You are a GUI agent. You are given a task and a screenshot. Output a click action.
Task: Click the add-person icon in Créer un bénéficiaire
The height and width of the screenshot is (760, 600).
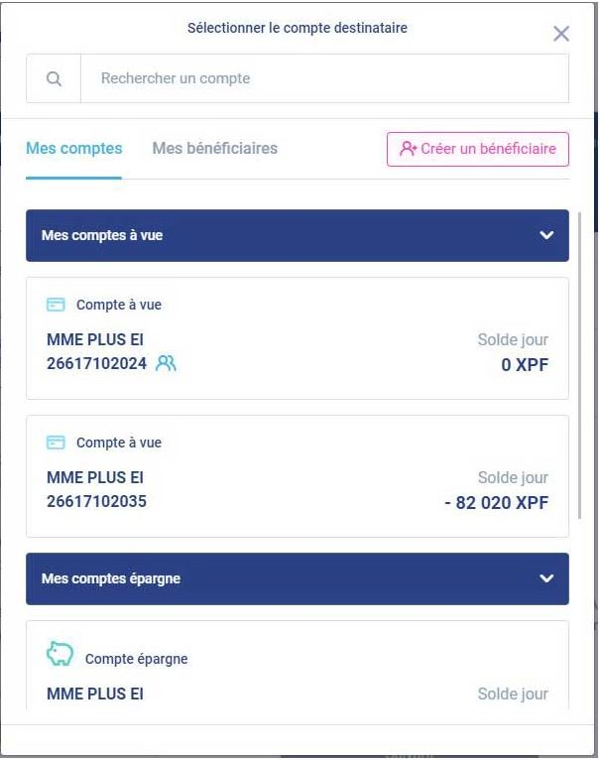pos(408,148)
